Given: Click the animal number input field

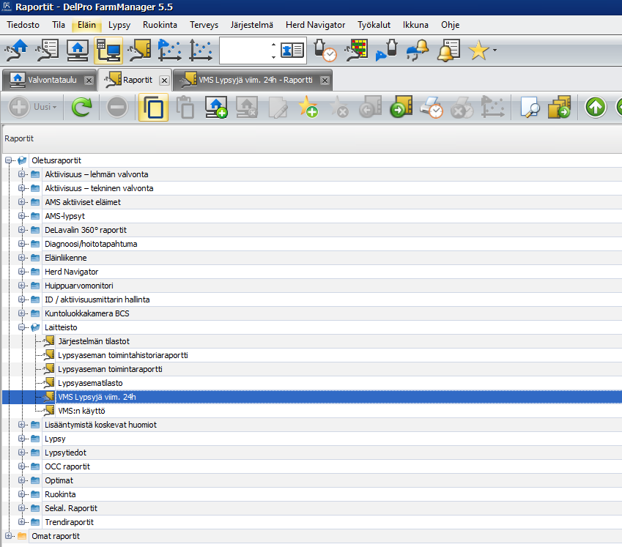Looking at the screenshot, I should coord(245,51).
